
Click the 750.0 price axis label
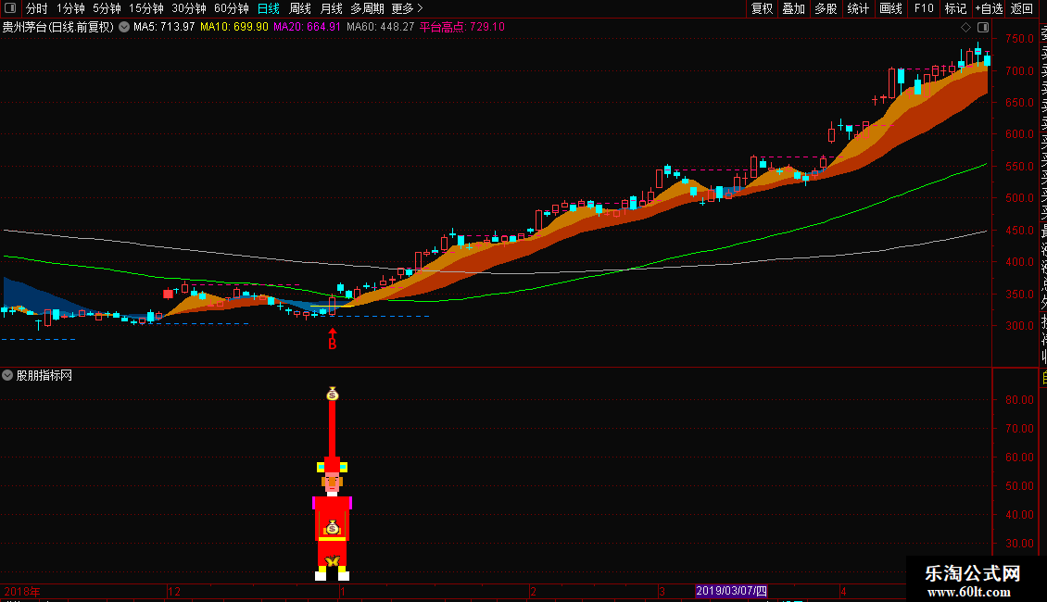1019,39
